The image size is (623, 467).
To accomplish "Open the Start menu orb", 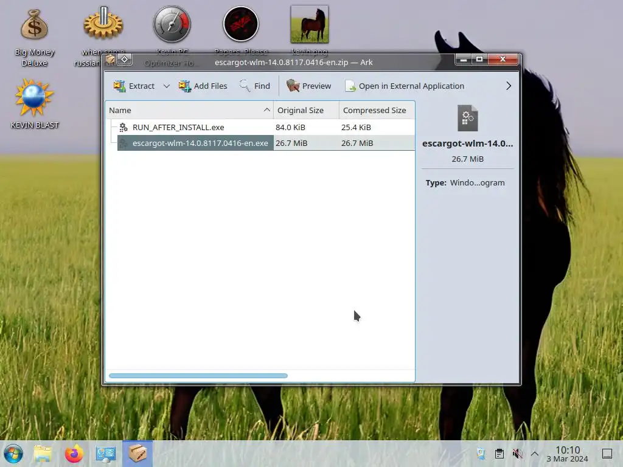I will click(x=13, y=454).
